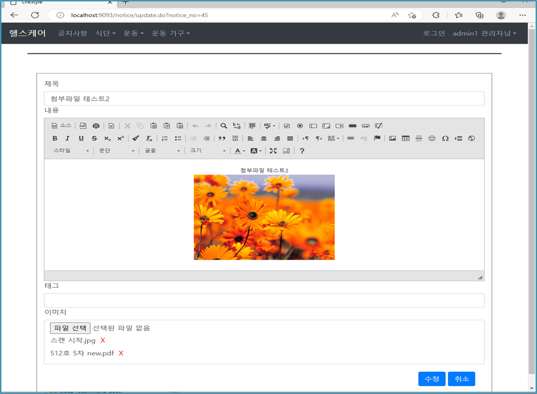Screen dimensions: 537x394
Task: Insert a special character with the omega icon
Action: (445, 138)
